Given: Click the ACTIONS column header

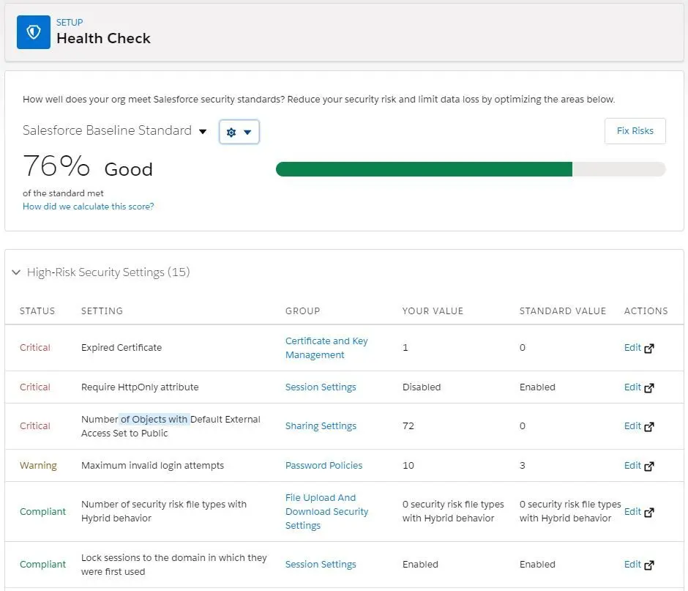Looking at the screenshot, I should click(x=646, y=311).
